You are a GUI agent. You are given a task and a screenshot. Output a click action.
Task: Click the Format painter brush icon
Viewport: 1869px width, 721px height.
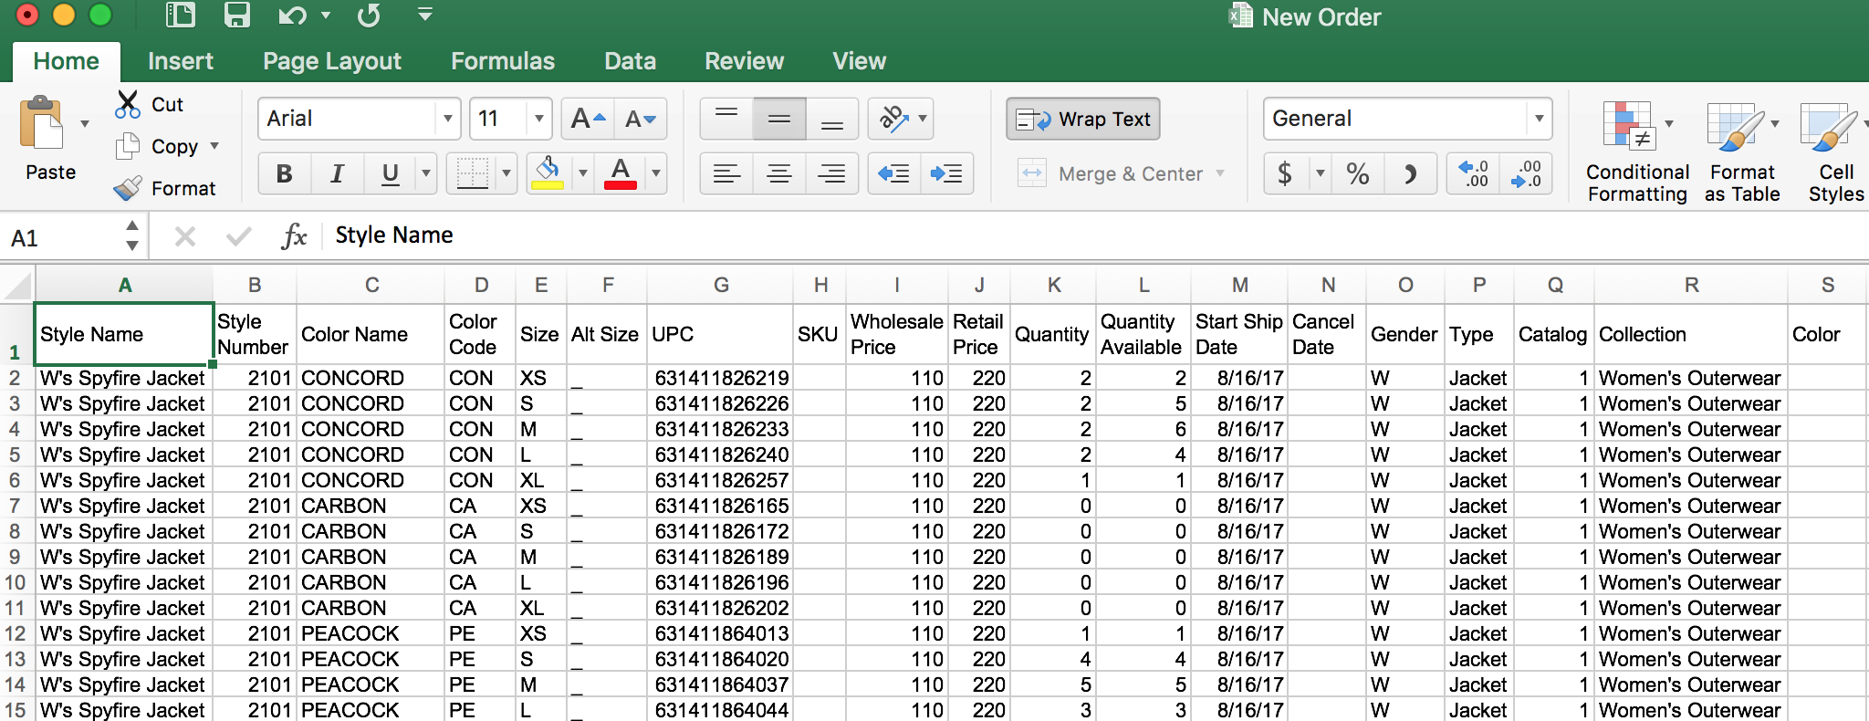[128, 188]
